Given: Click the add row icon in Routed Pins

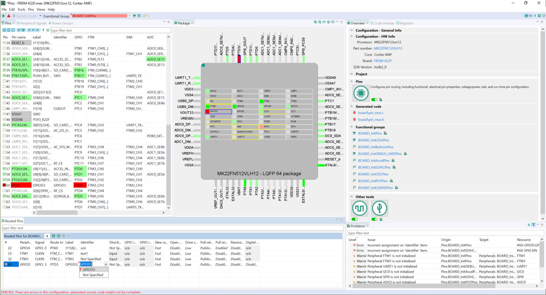Looking at the screenshot, I should click(54, 236).
